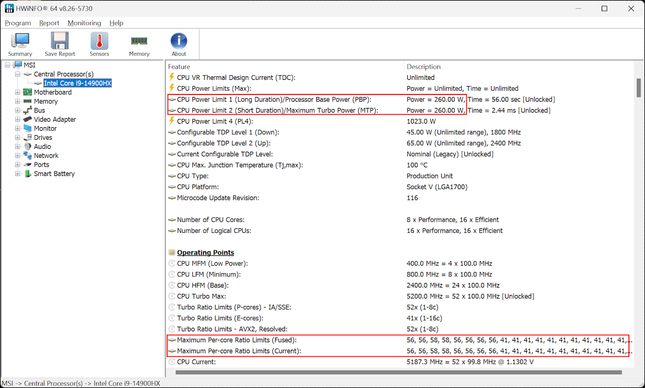The width and height of the screenshot is (645, 388).
Task: Click the Memory module toolbar icon
Action: [139, 41]
